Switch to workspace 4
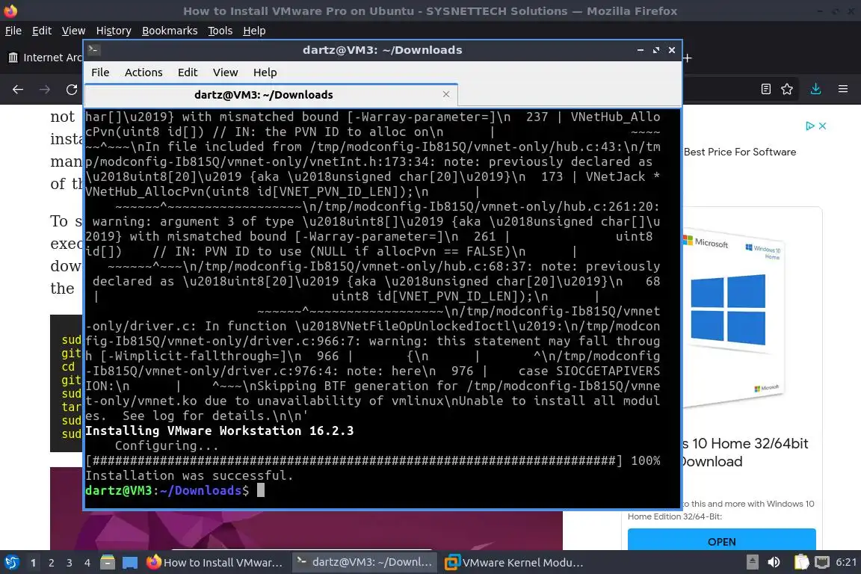The height and width of the screenshot is (574, 861). [x=87, y=563]
